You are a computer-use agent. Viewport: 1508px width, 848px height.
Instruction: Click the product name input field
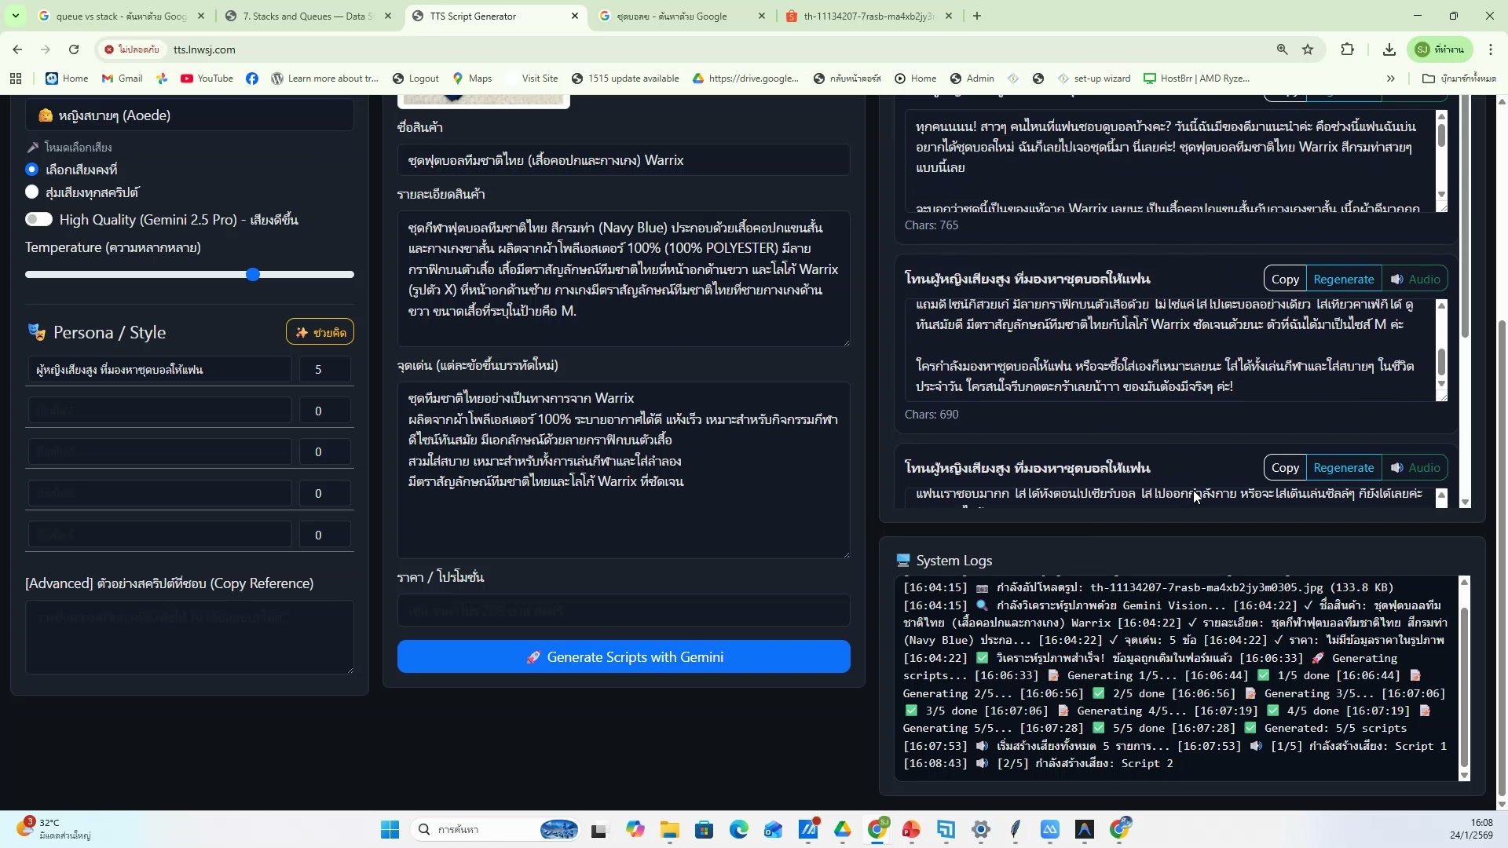coord(623,159)
